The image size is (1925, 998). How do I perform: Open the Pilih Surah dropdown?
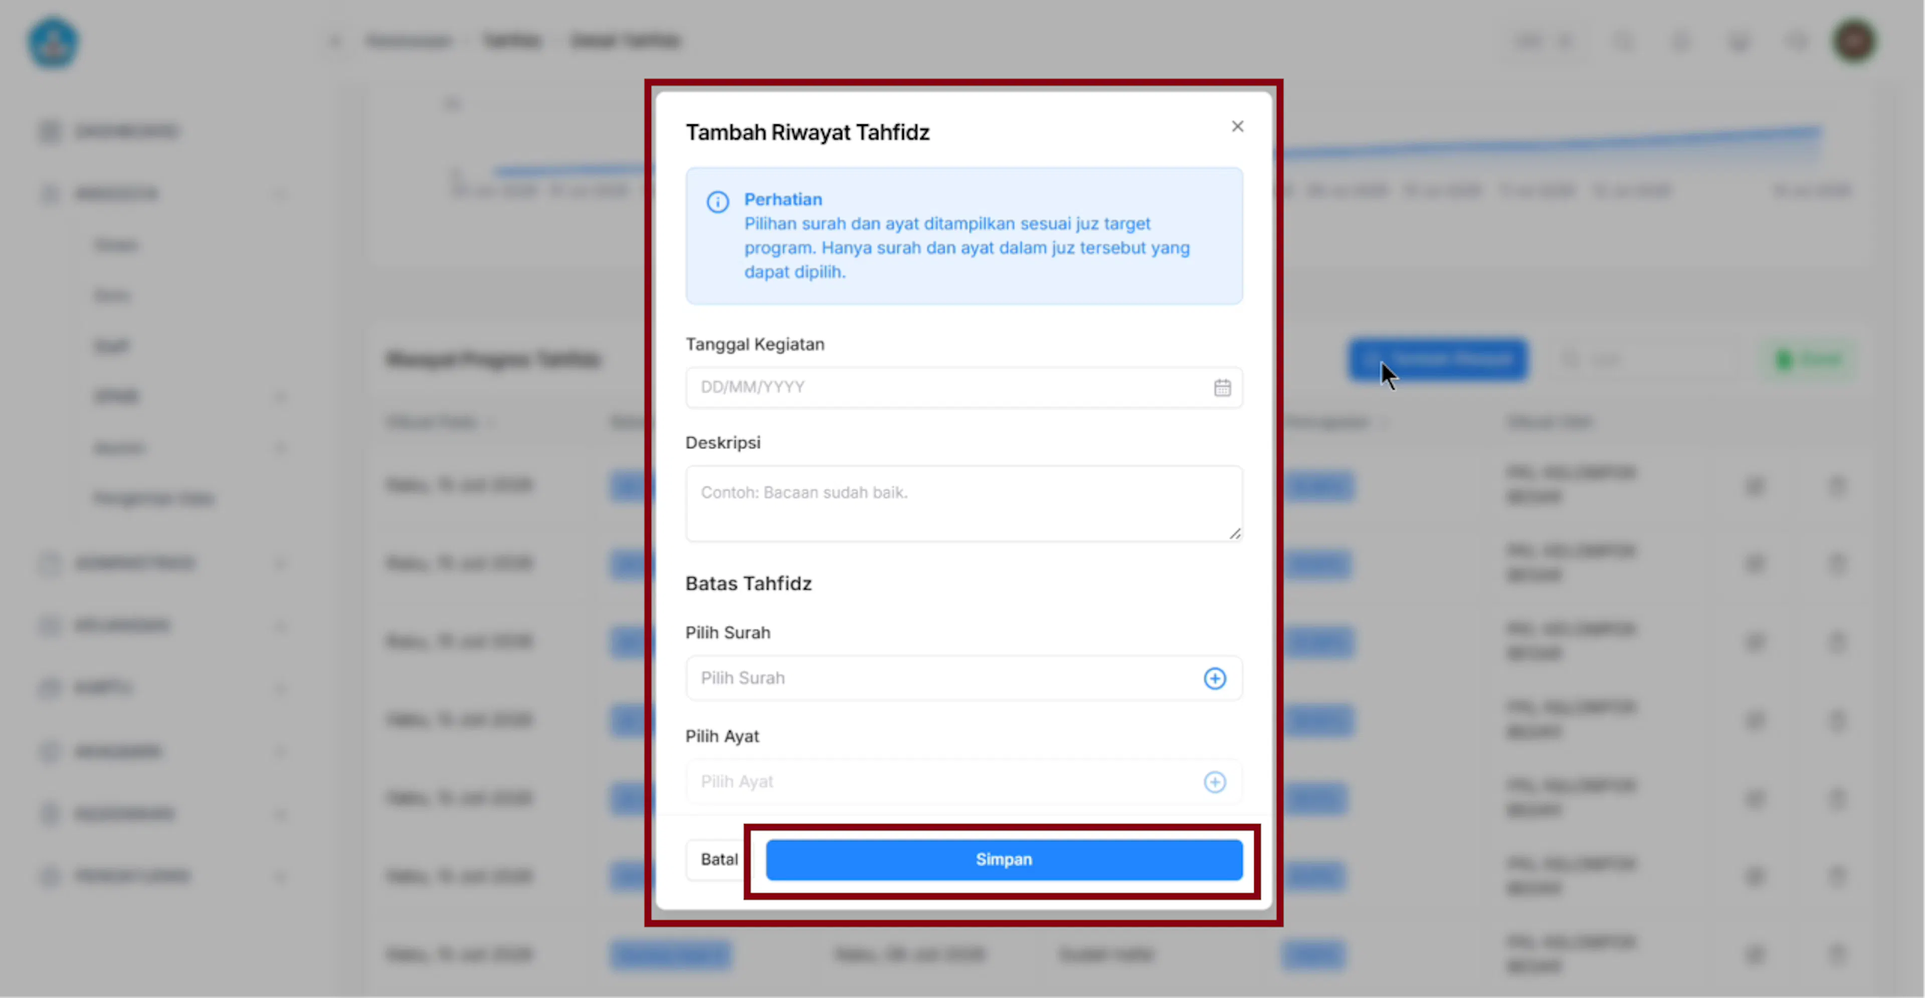(x=964, y=678)
